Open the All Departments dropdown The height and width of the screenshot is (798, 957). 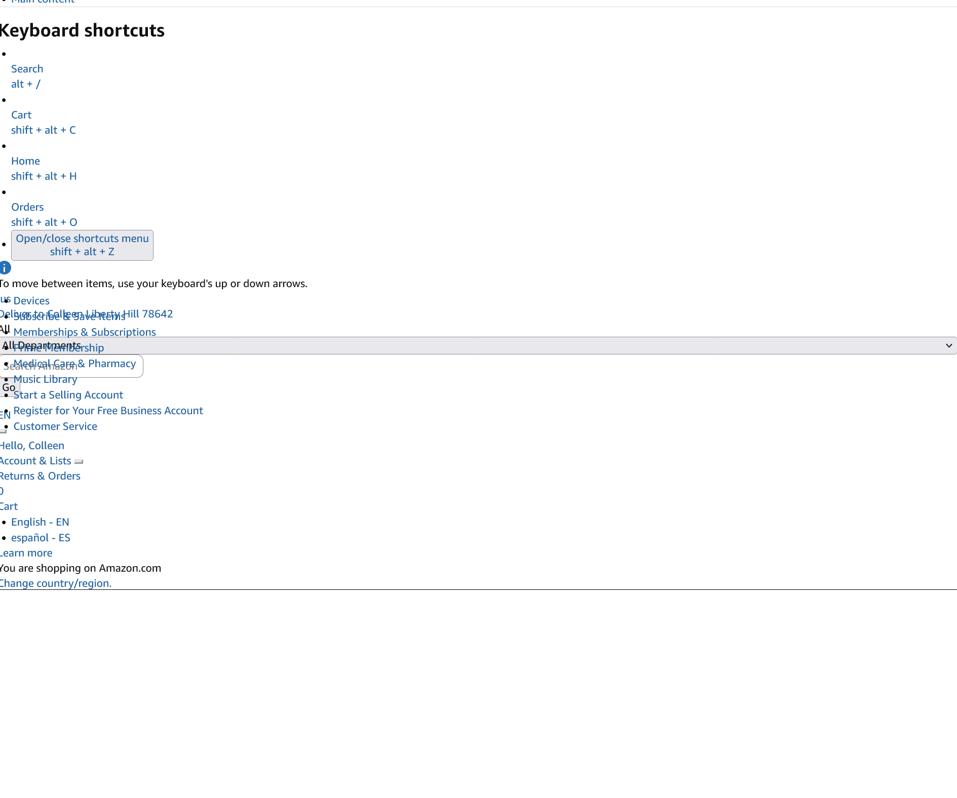pyautogui.click(x=478, y=346)
